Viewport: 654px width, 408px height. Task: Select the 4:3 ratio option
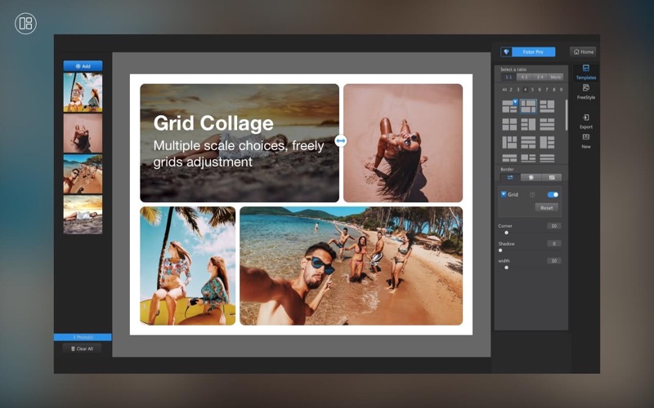[x=524, y=77]
